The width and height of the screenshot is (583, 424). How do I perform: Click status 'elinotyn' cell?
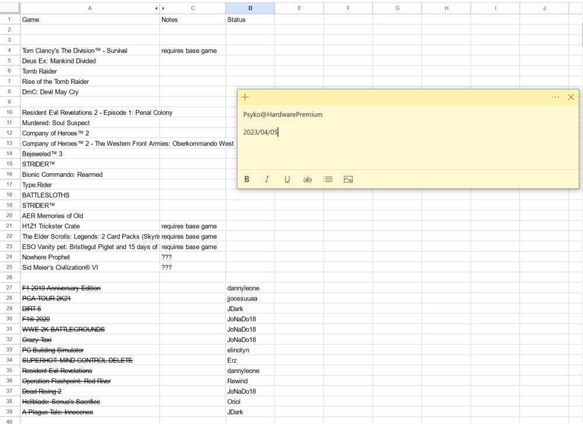tap(250, 350)
